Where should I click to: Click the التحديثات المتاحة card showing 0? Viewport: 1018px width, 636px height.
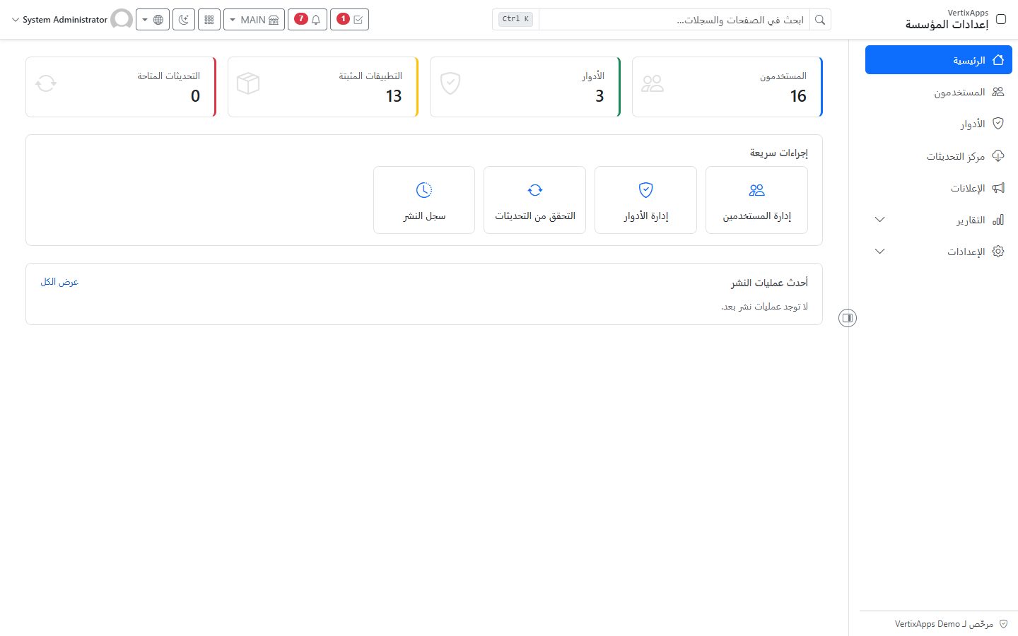121,87
